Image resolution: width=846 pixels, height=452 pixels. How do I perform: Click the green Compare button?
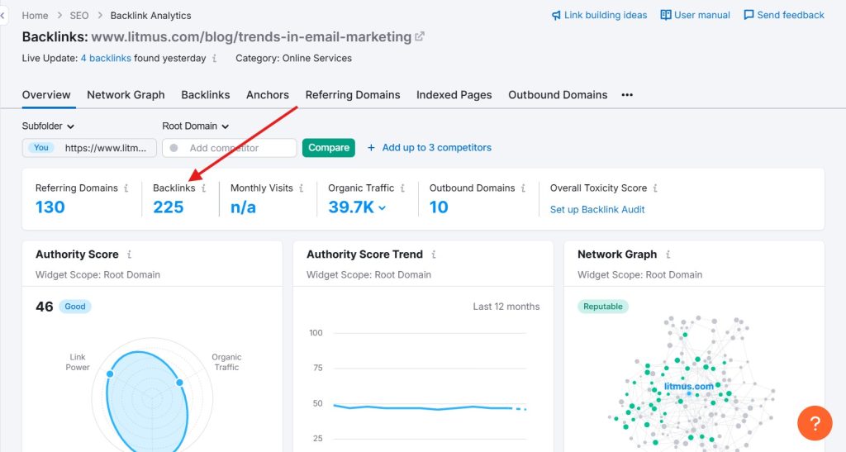pos(329,148)
